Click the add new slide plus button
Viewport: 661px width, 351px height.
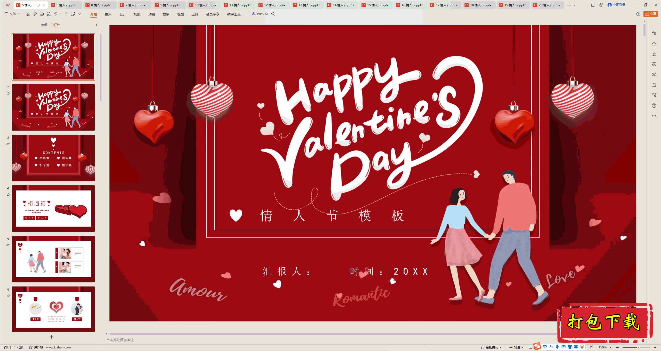[x=52, y=337]
